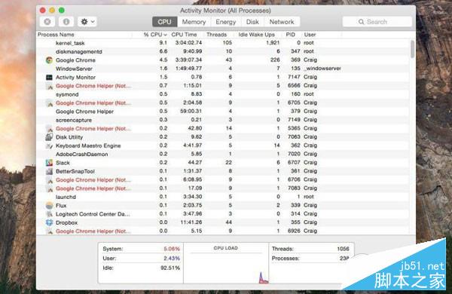Click icon of Chrome Helper PID 6706
The height and width of the screenshot is (294, 452).
[49, 180]
